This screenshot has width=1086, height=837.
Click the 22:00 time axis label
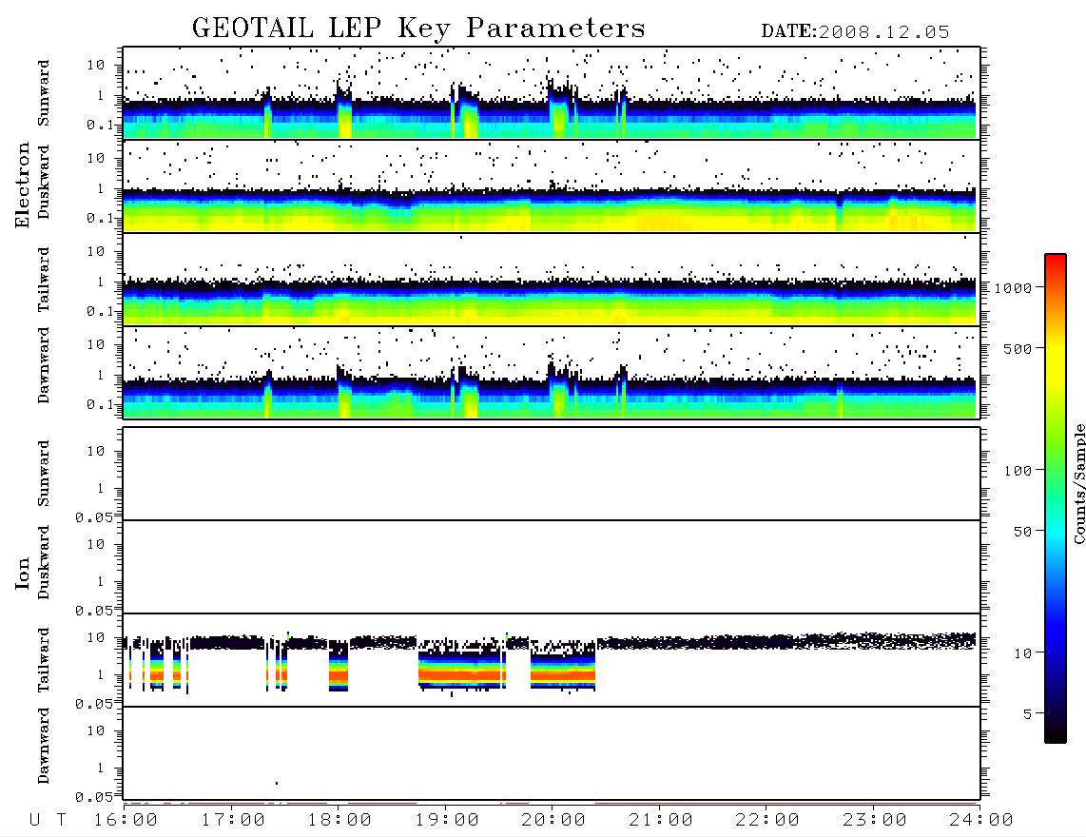(x=767, y=821)
